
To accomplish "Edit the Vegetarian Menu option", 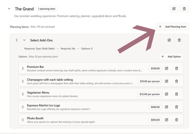I will click(x=166, y=94).
